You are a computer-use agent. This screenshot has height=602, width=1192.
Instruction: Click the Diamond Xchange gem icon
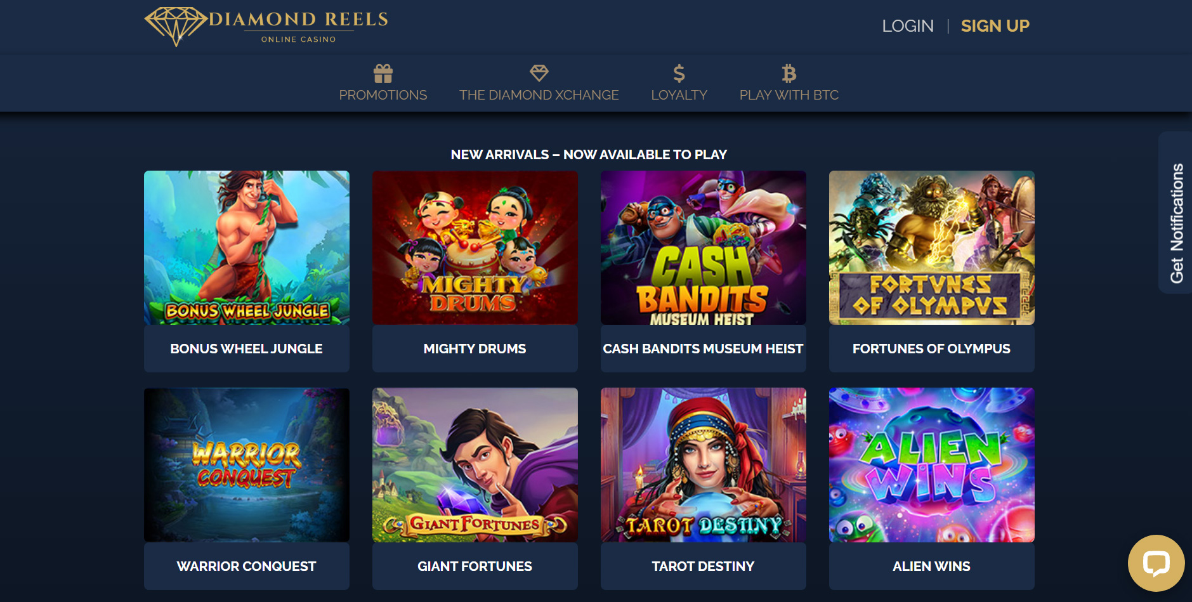tap(539, 74)
